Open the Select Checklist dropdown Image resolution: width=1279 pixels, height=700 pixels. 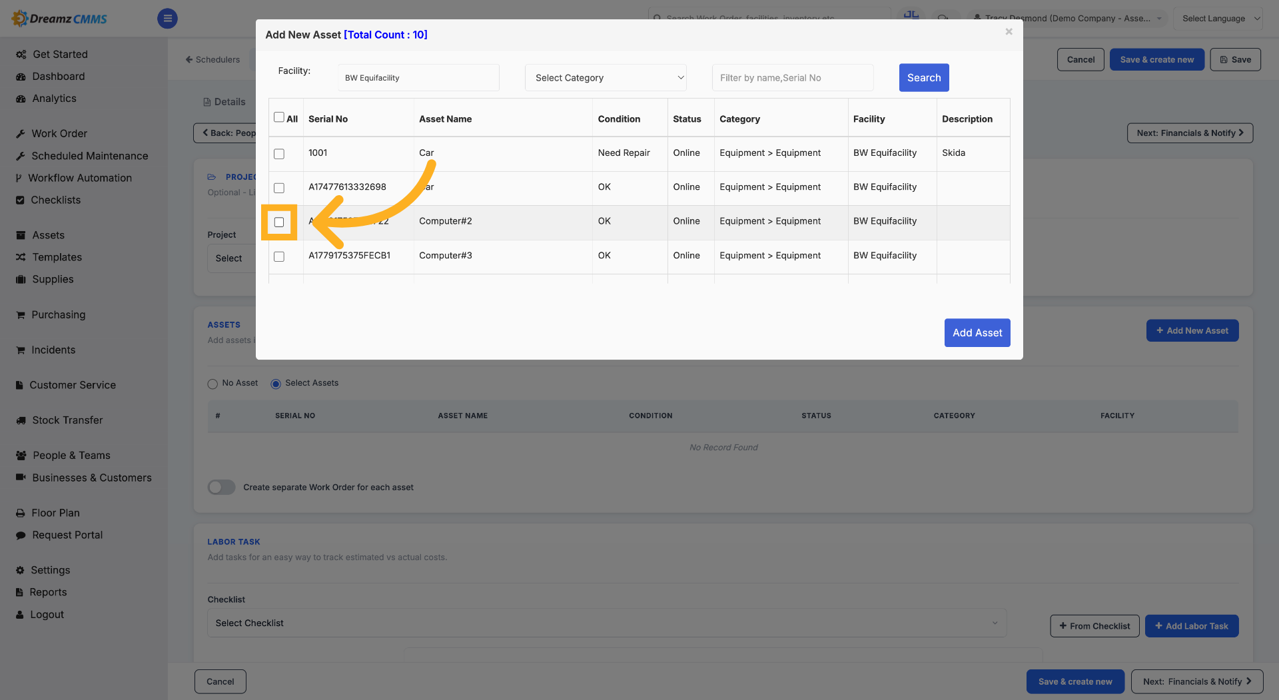coord(607,623)
